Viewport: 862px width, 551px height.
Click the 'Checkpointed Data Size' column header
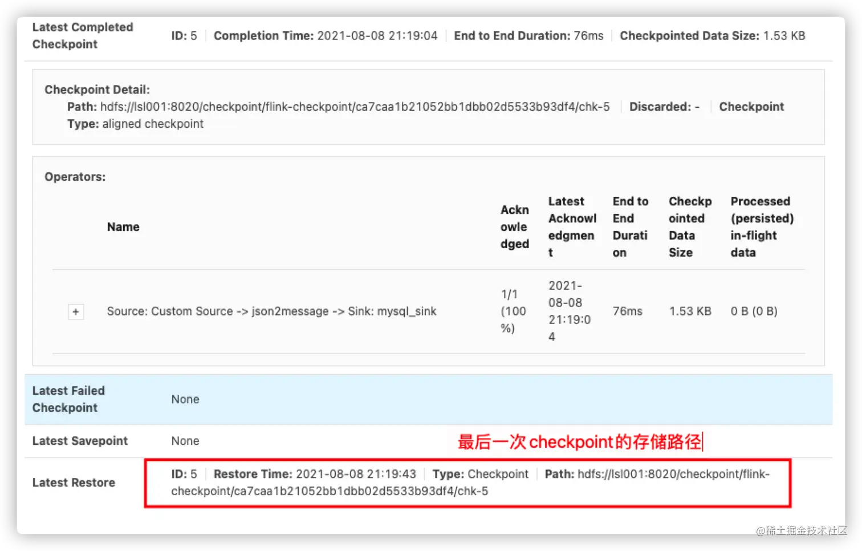(x=690, y=227)
